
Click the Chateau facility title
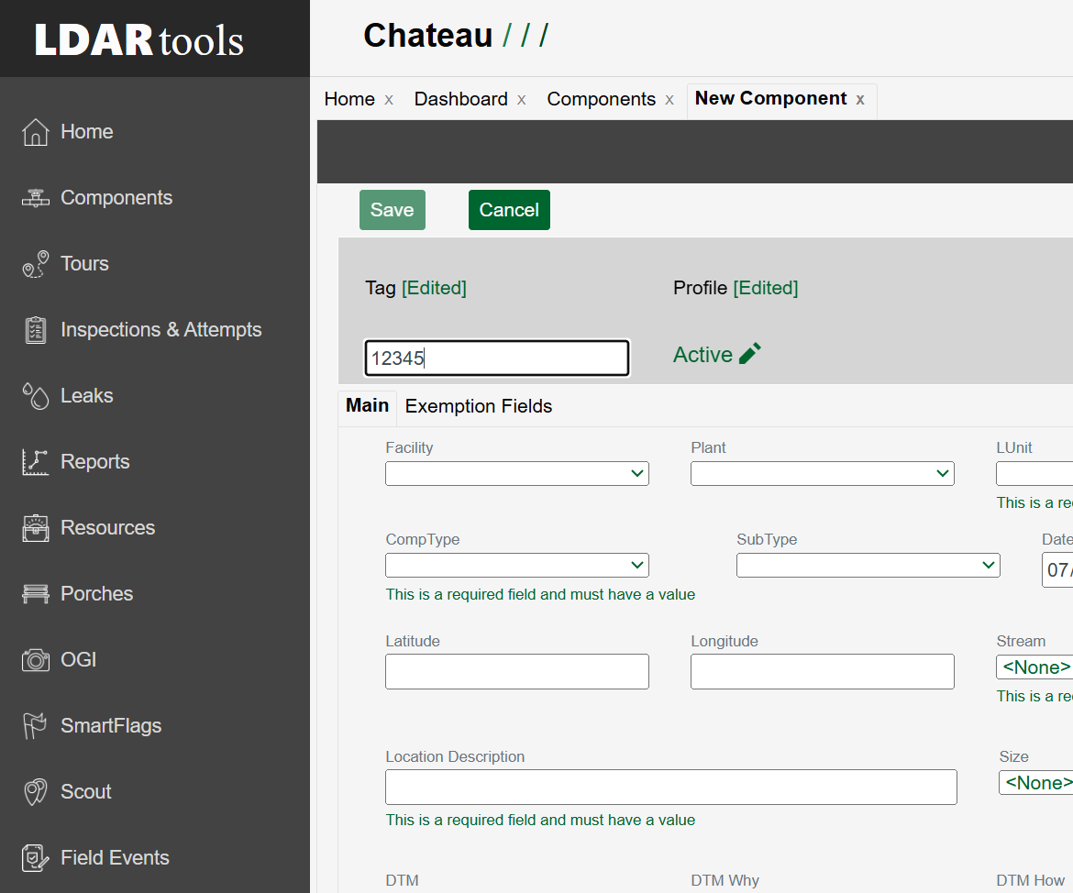pyautogui.click(x=427, y=36)
